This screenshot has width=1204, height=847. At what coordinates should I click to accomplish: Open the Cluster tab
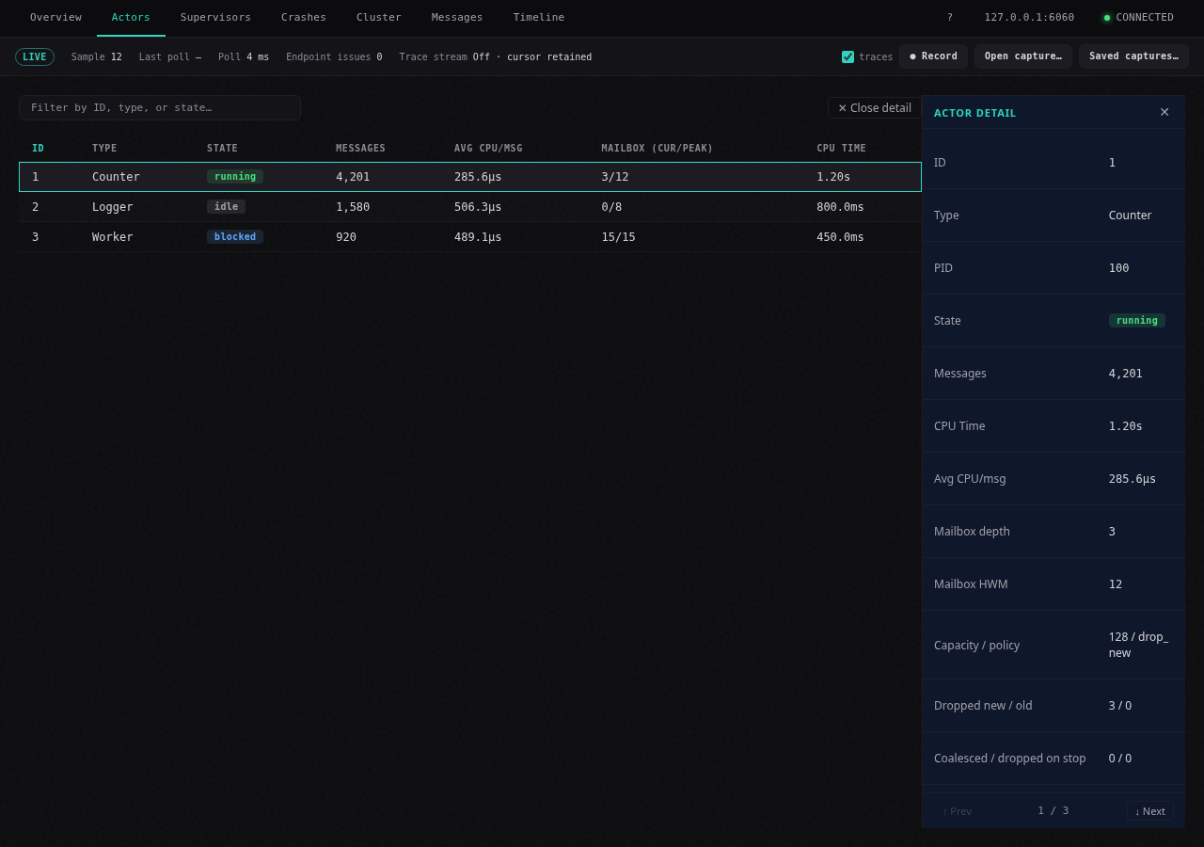pos(379,18)
